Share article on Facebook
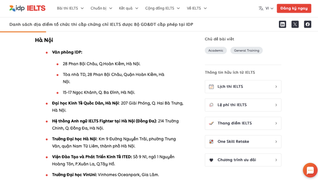 point(308,24)
